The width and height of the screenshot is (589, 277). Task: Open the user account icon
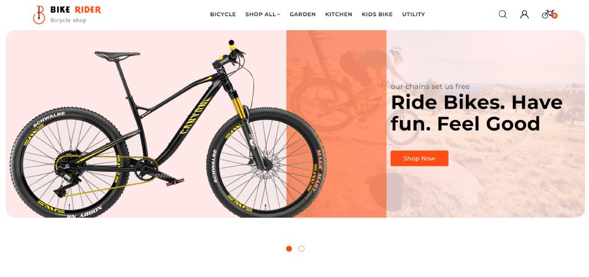tap(524, 14)
